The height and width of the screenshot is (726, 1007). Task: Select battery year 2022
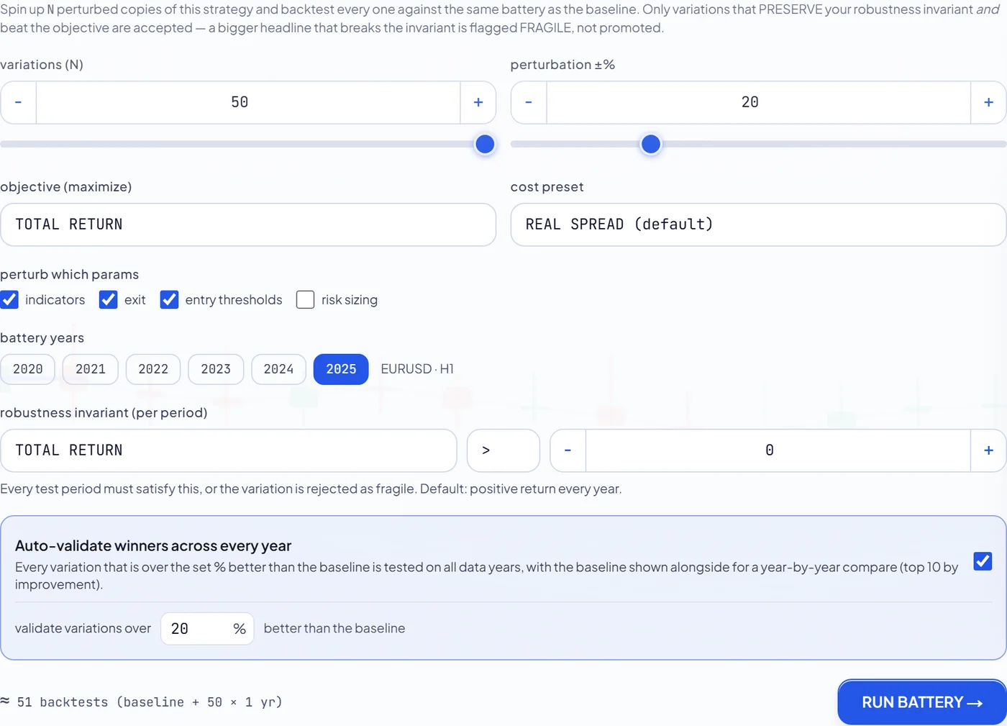click(153, 369)
